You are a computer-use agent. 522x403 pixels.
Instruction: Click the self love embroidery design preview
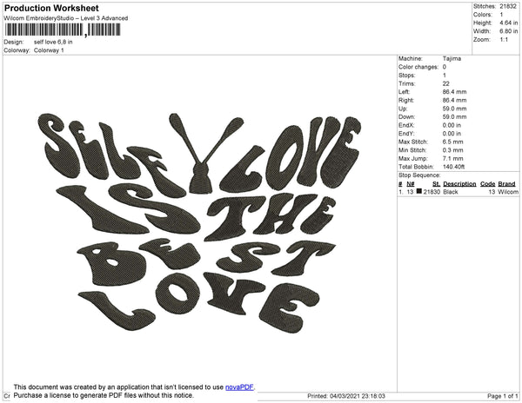[x=200, y=221]
